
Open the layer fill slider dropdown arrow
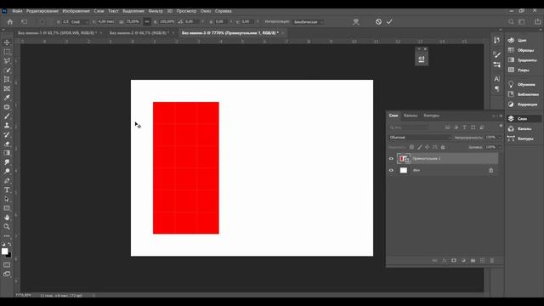point(500,147)
